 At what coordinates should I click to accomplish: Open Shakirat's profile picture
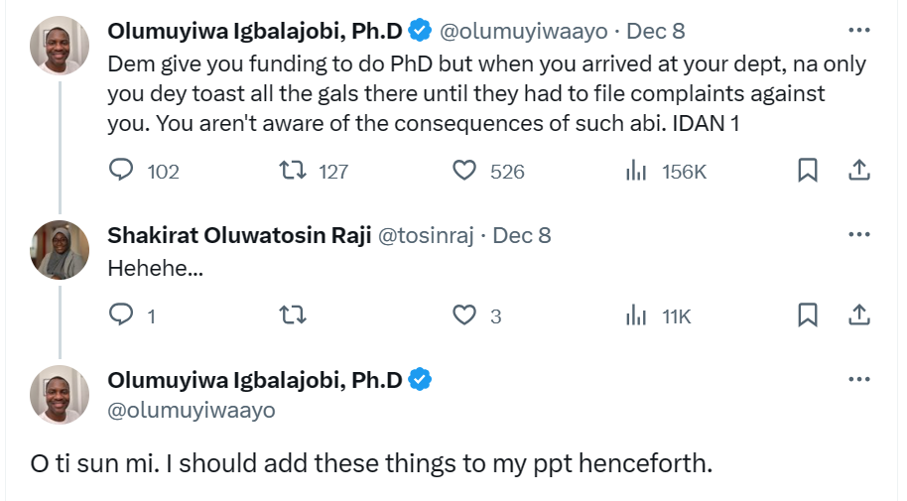coord(60,249)
